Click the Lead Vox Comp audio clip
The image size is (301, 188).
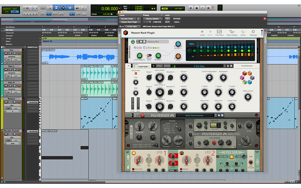click(x=79, y=56)
